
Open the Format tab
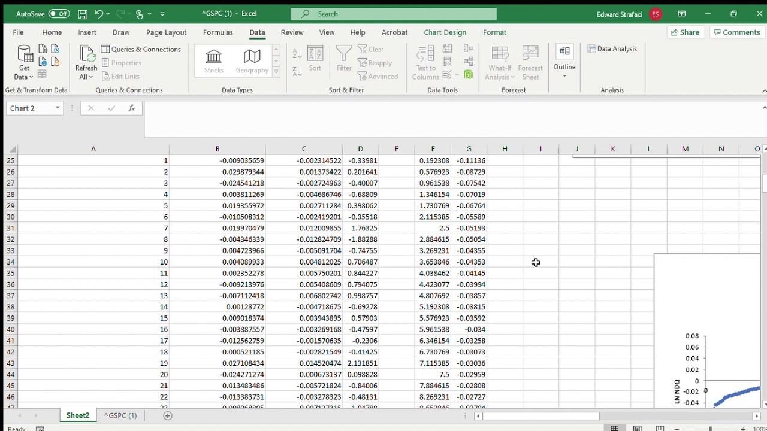coord(494,32)
